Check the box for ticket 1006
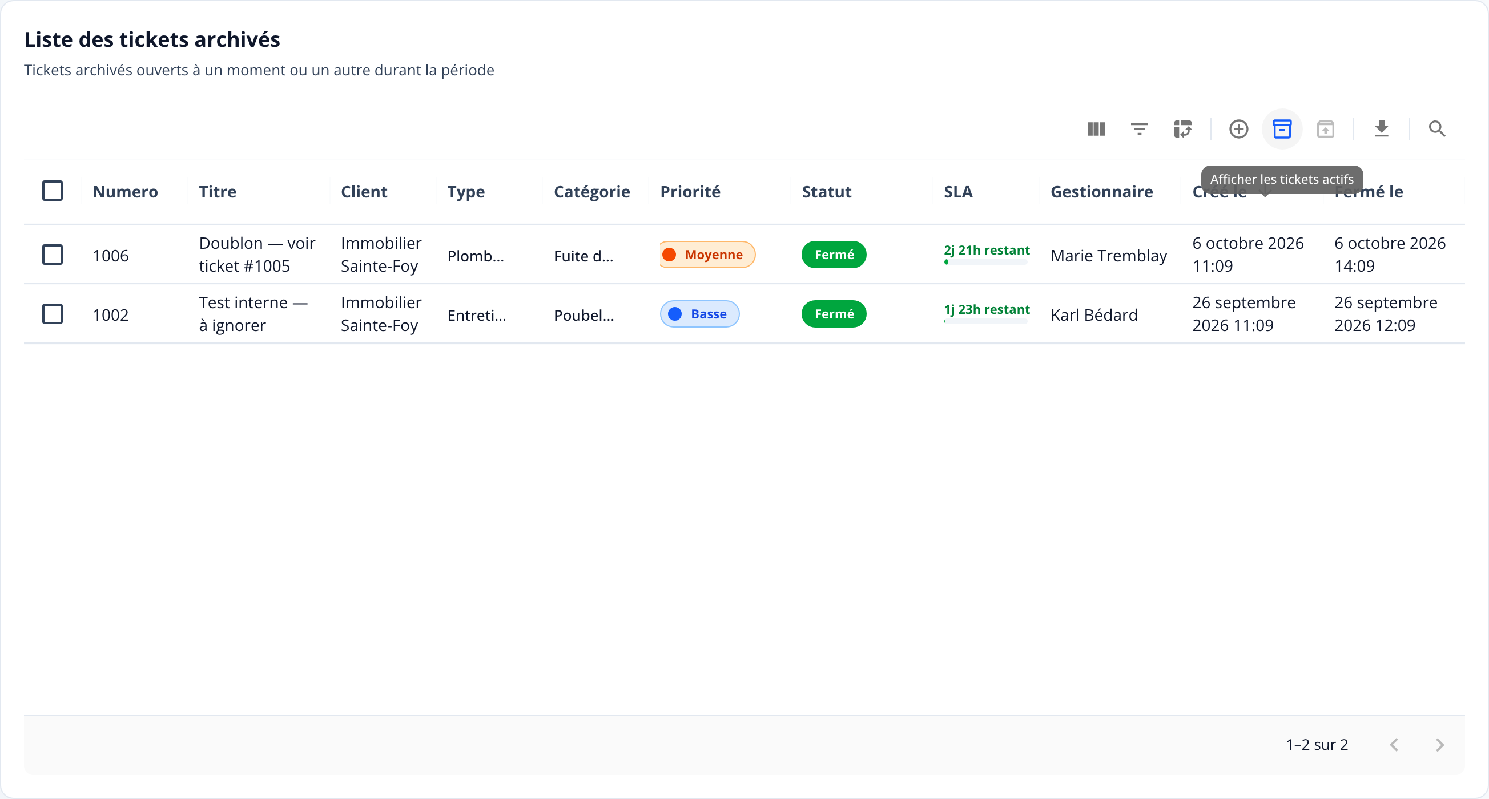The image size is (1489, 799). pyautogui.click(x=53, y=254)
